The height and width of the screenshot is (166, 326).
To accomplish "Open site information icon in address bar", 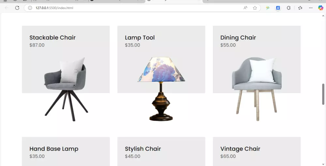I will click(x=30, y=8).
